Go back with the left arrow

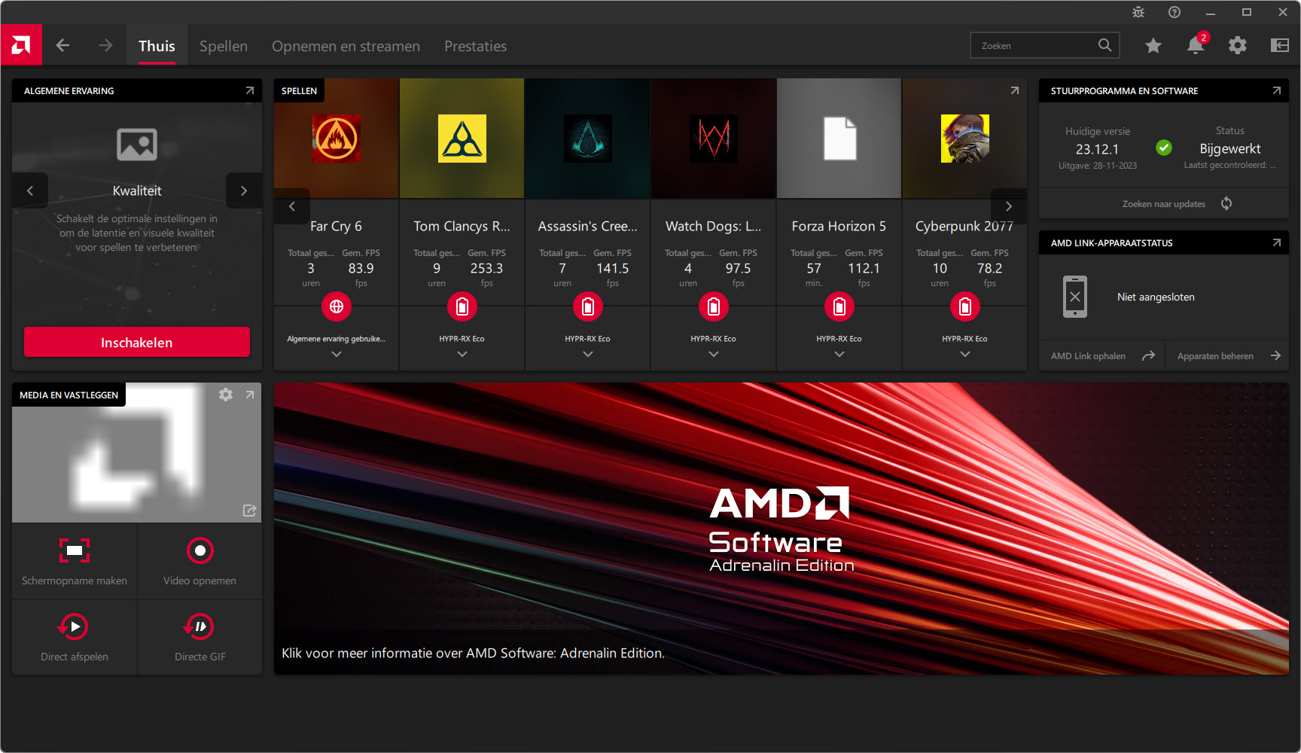click(x=62, y=45)
